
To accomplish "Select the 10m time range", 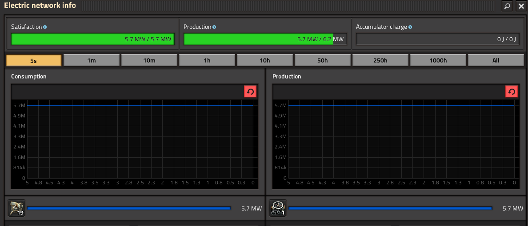I will 149,60.
